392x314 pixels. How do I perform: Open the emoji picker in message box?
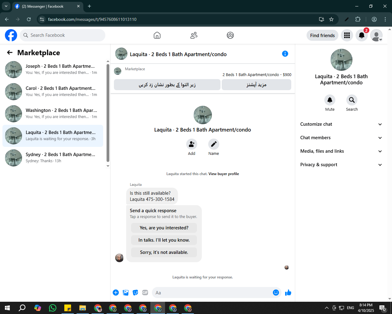pyautogui.click(x=276, y=293)
